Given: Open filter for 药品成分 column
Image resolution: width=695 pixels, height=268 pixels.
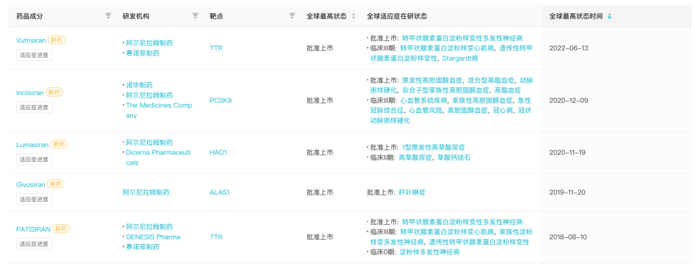Looking at the screenshot, I should pyautogui.click(x=108, y=16).
